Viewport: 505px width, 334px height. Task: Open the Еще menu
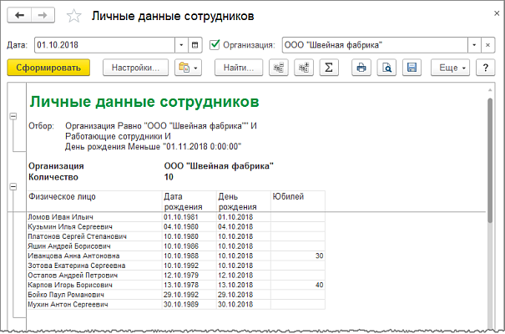(450, 68)
